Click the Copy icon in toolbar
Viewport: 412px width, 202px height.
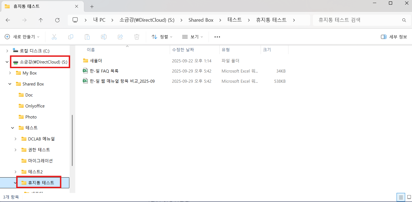(x=71, y=37)
